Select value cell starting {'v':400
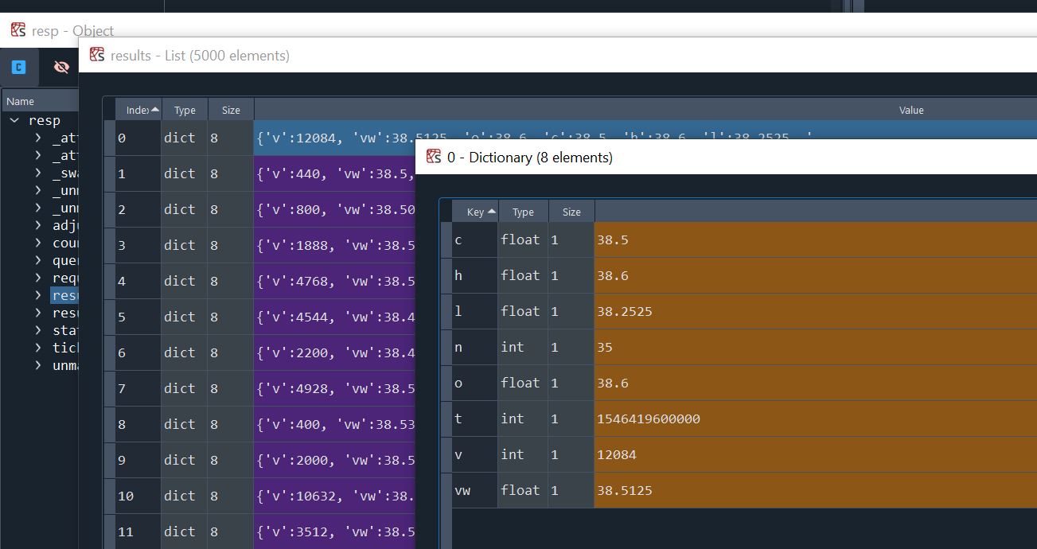The image size is (1037, 549). coord(335,424)
